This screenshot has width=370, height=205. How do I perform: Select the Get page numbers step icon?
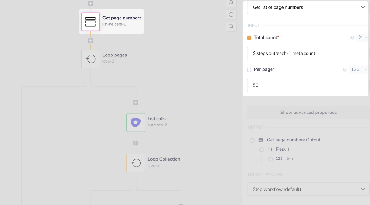pyautogui.click(x=91, y=22)
